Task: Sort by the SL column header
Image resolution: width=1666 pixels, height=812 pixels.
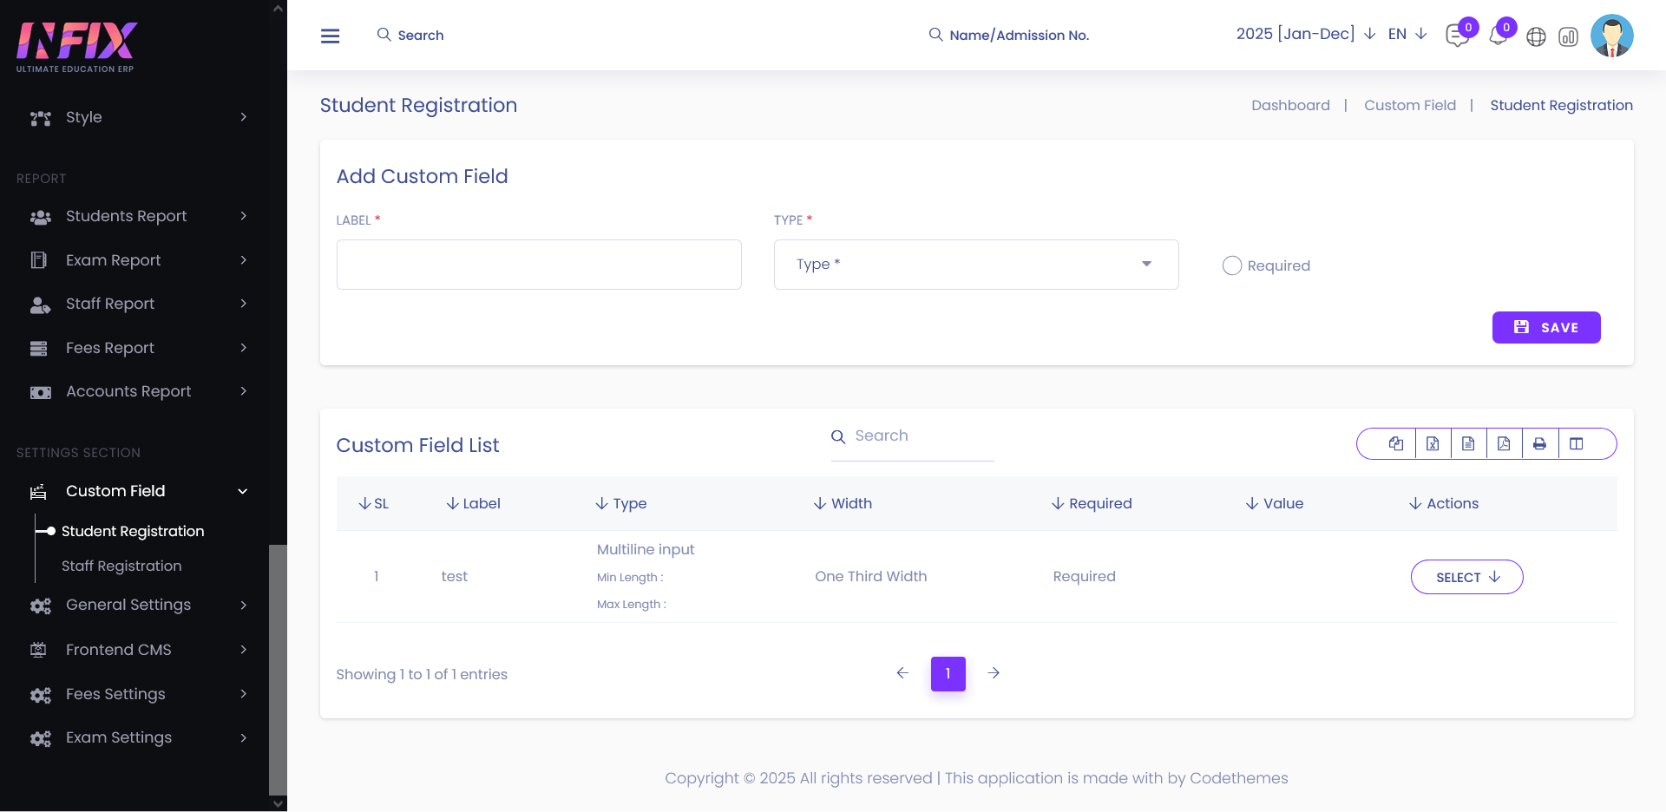Action: (x=374, y=503)
